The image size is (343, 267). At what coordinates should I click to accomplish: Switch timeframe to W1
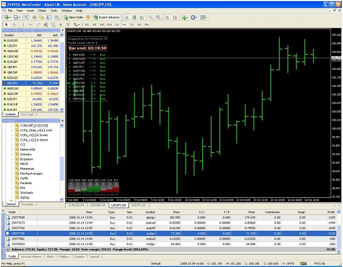tap(139, 25)
